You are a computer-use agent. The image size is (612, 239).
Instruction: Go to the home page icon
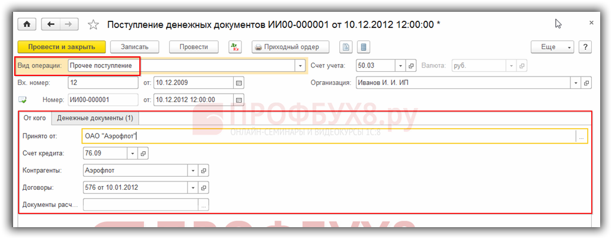27,24
